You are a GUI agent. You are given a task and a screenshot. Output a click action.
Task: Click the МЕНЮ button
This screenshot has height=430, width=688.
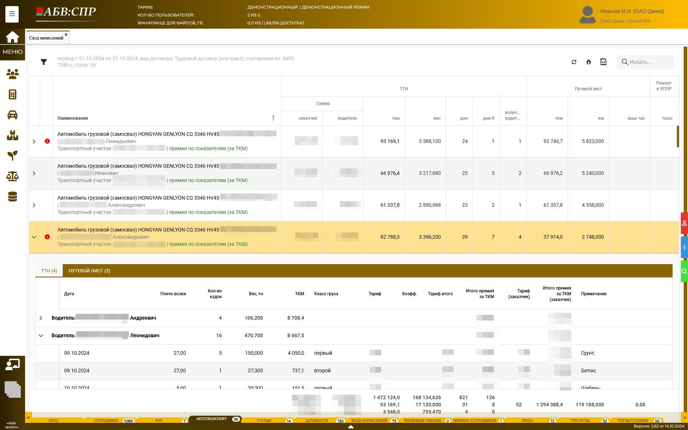13,52
